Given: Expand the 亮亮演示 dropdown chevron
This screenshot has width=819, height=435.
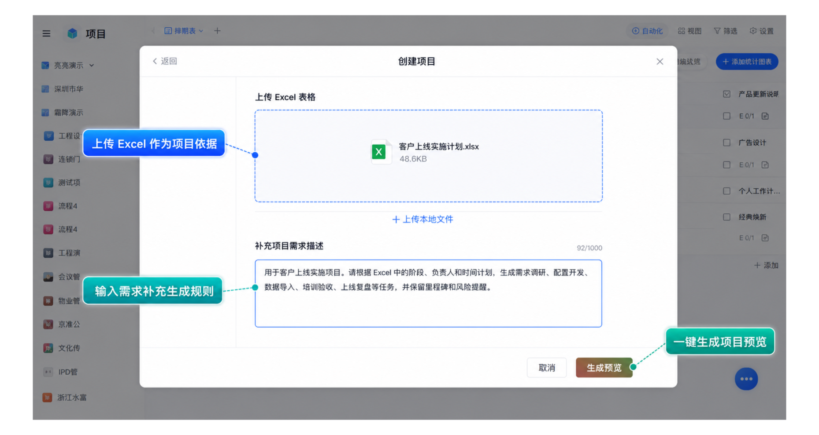Looking at the screenshot, I should click(x=92, y=65).
